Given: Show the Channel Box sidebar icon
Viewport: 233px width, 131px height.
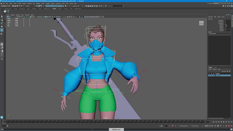Looking at the screenshot, I should (232, 6).
